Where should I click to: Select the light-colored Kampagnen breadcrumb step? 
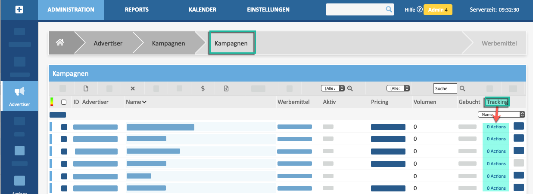point(231,43)
